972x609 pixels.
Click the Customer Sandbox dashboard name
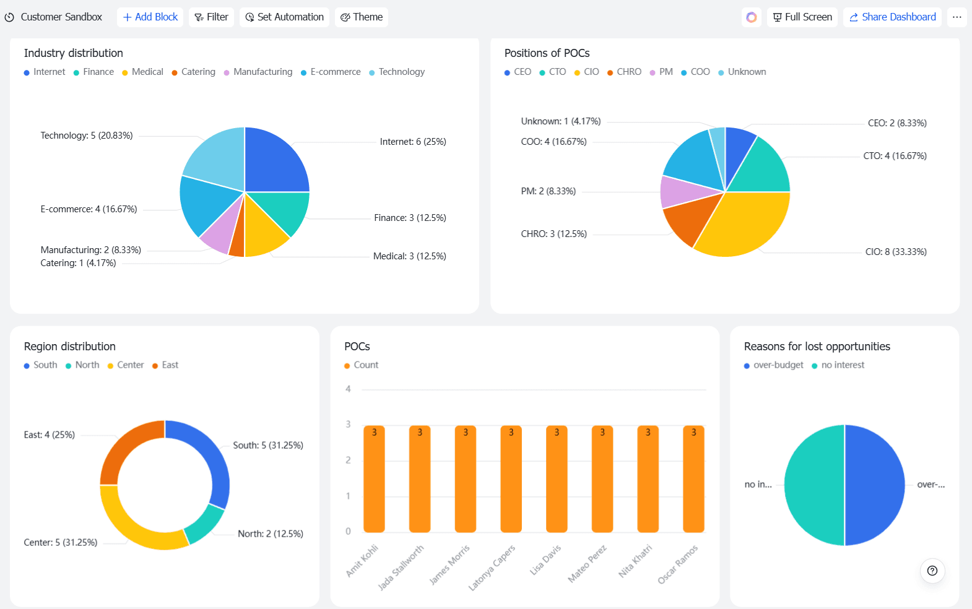click(61, 17)
